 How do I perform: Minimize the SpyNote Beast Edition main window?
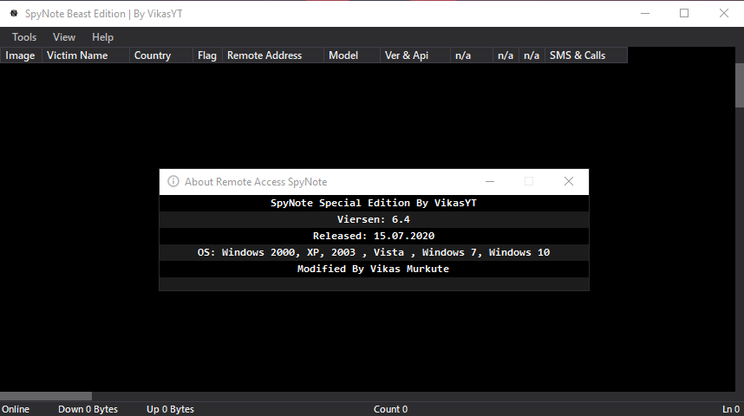click(x=645, y=13)
